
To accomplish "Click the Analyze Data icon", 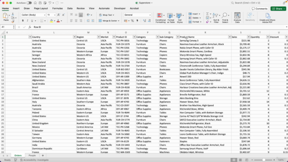I will [x=237, y=18].
